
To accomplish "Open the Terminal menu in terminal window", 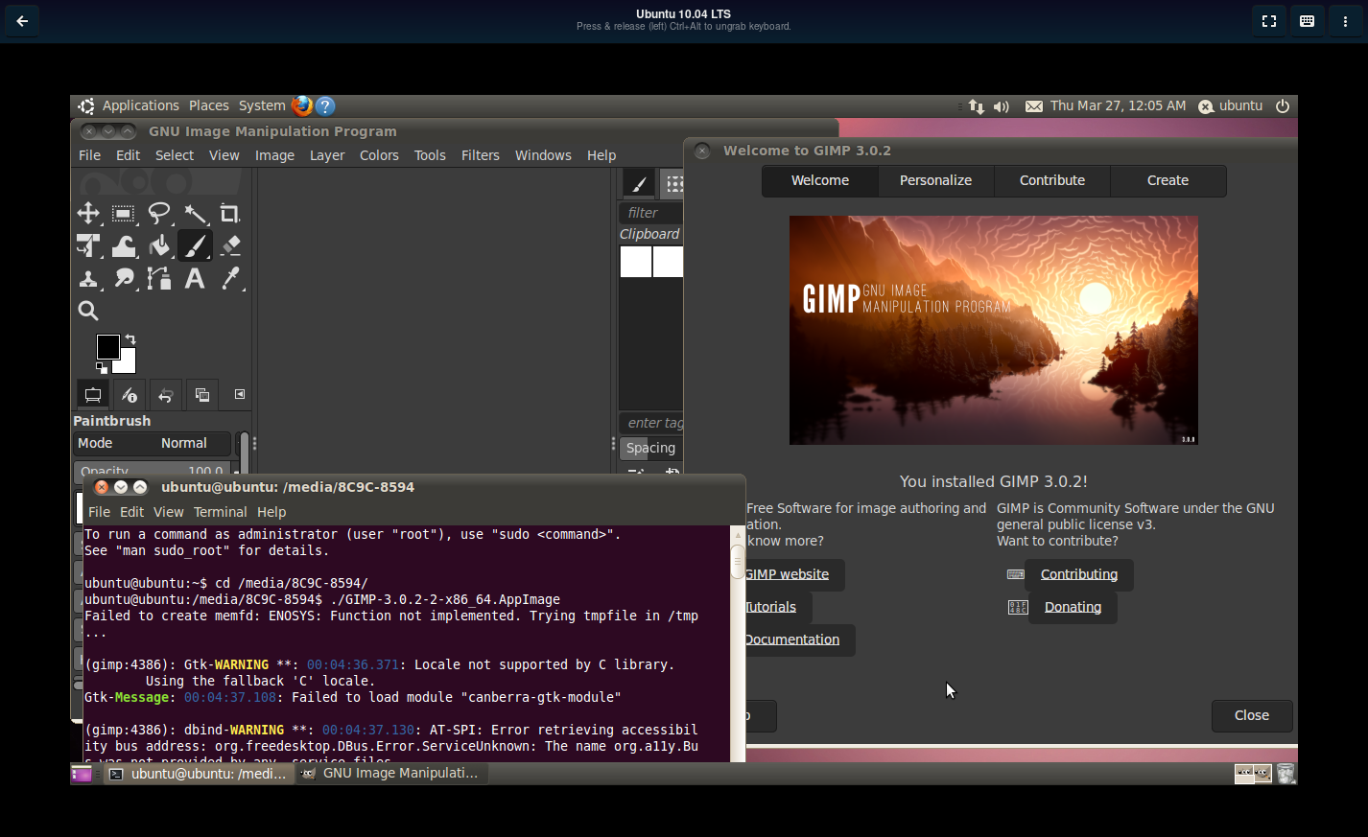I will (x=221, y=512).
